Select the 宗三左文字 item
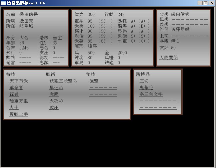Image resolution: width=216 pixels, height=168 pixels. [151, 94]
